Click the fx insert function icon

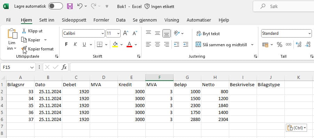pos(64,67)
